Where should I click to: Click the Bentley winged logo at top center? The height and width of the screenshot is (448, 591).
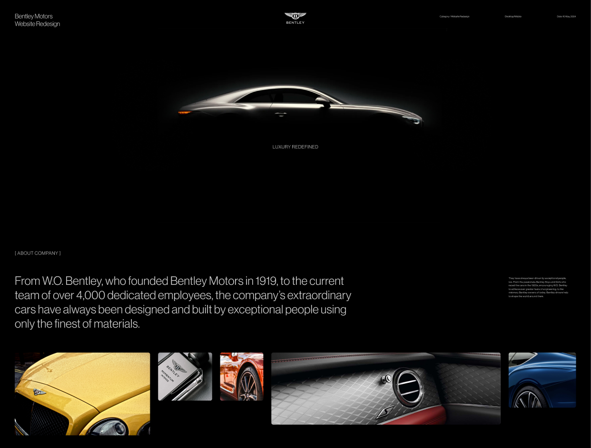(x=295, y=19)
